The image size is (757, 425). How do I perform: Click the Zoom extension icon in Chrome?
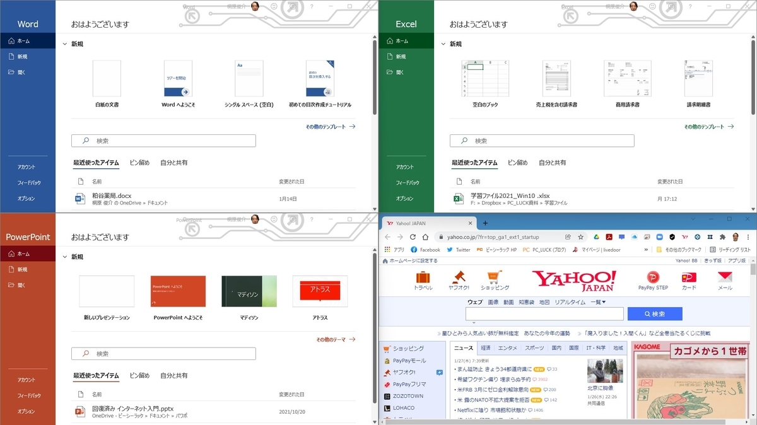(659, 237)
